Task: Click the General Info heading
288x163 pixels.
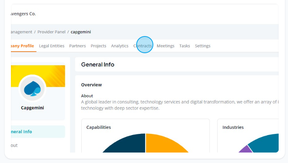Action: click(x=98, y=64)
